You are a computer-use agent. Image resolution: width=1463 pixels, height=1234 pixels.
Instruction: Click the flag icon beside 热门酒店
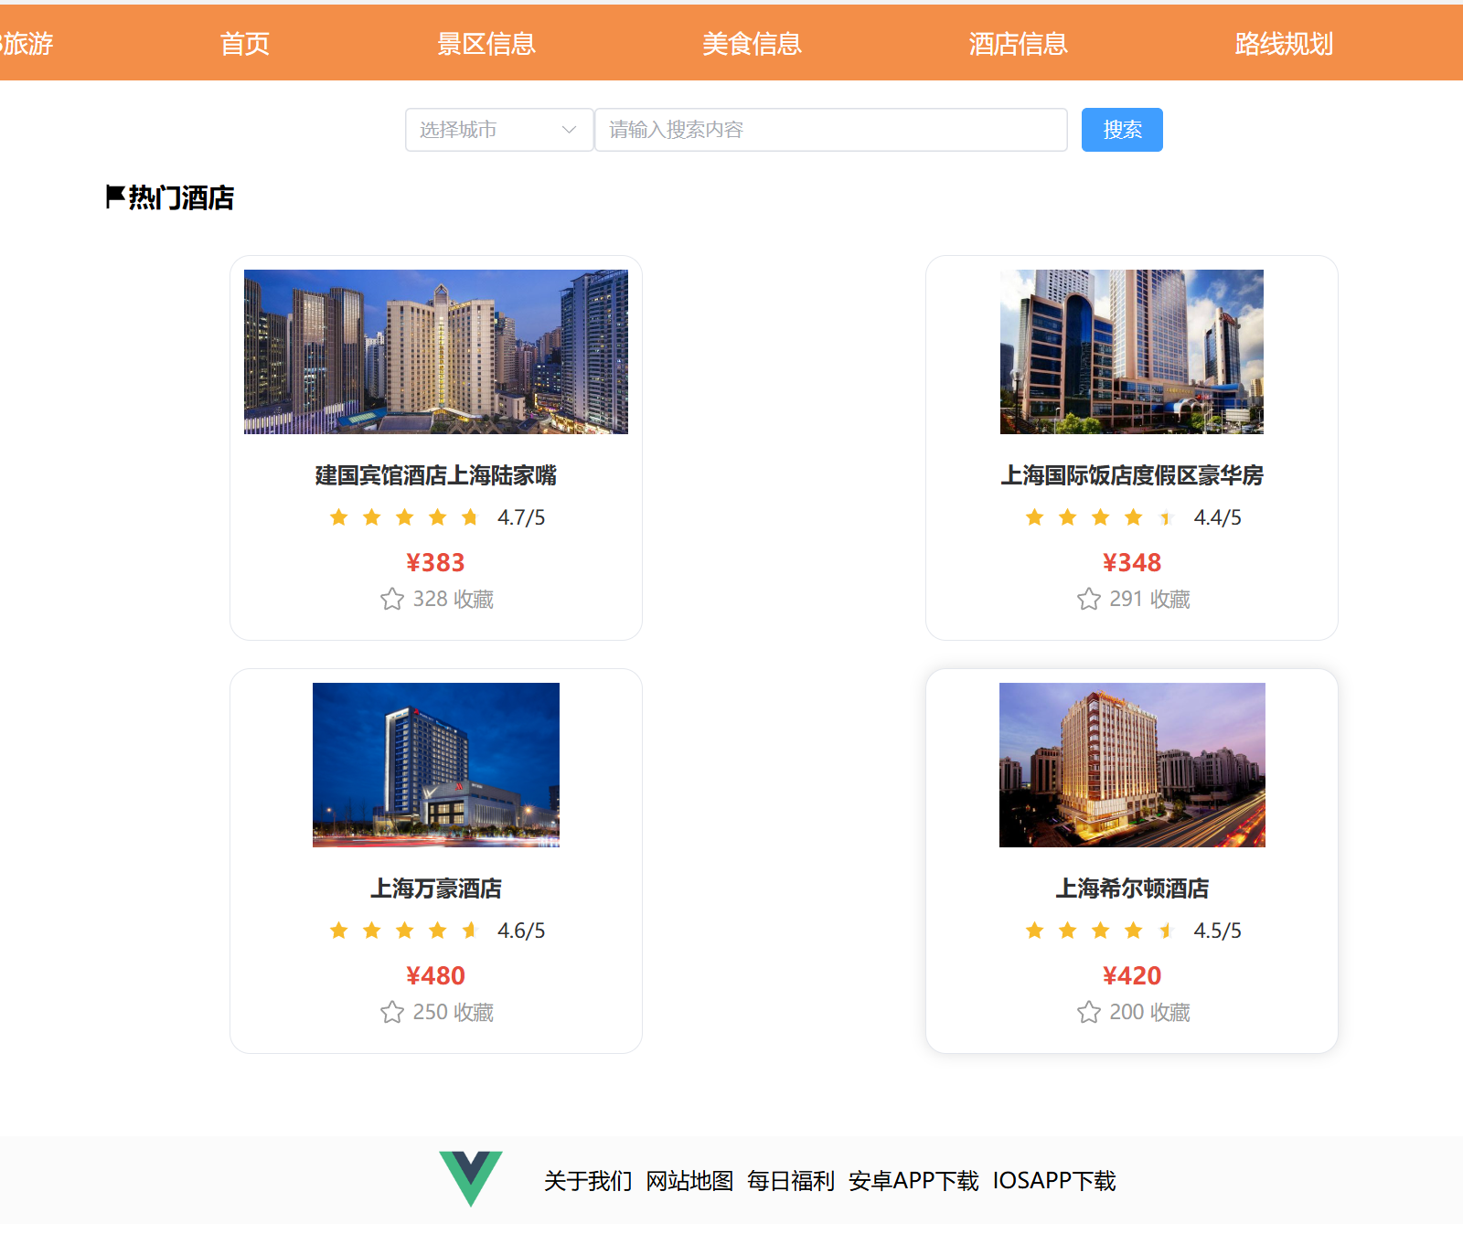coord(115,197)
